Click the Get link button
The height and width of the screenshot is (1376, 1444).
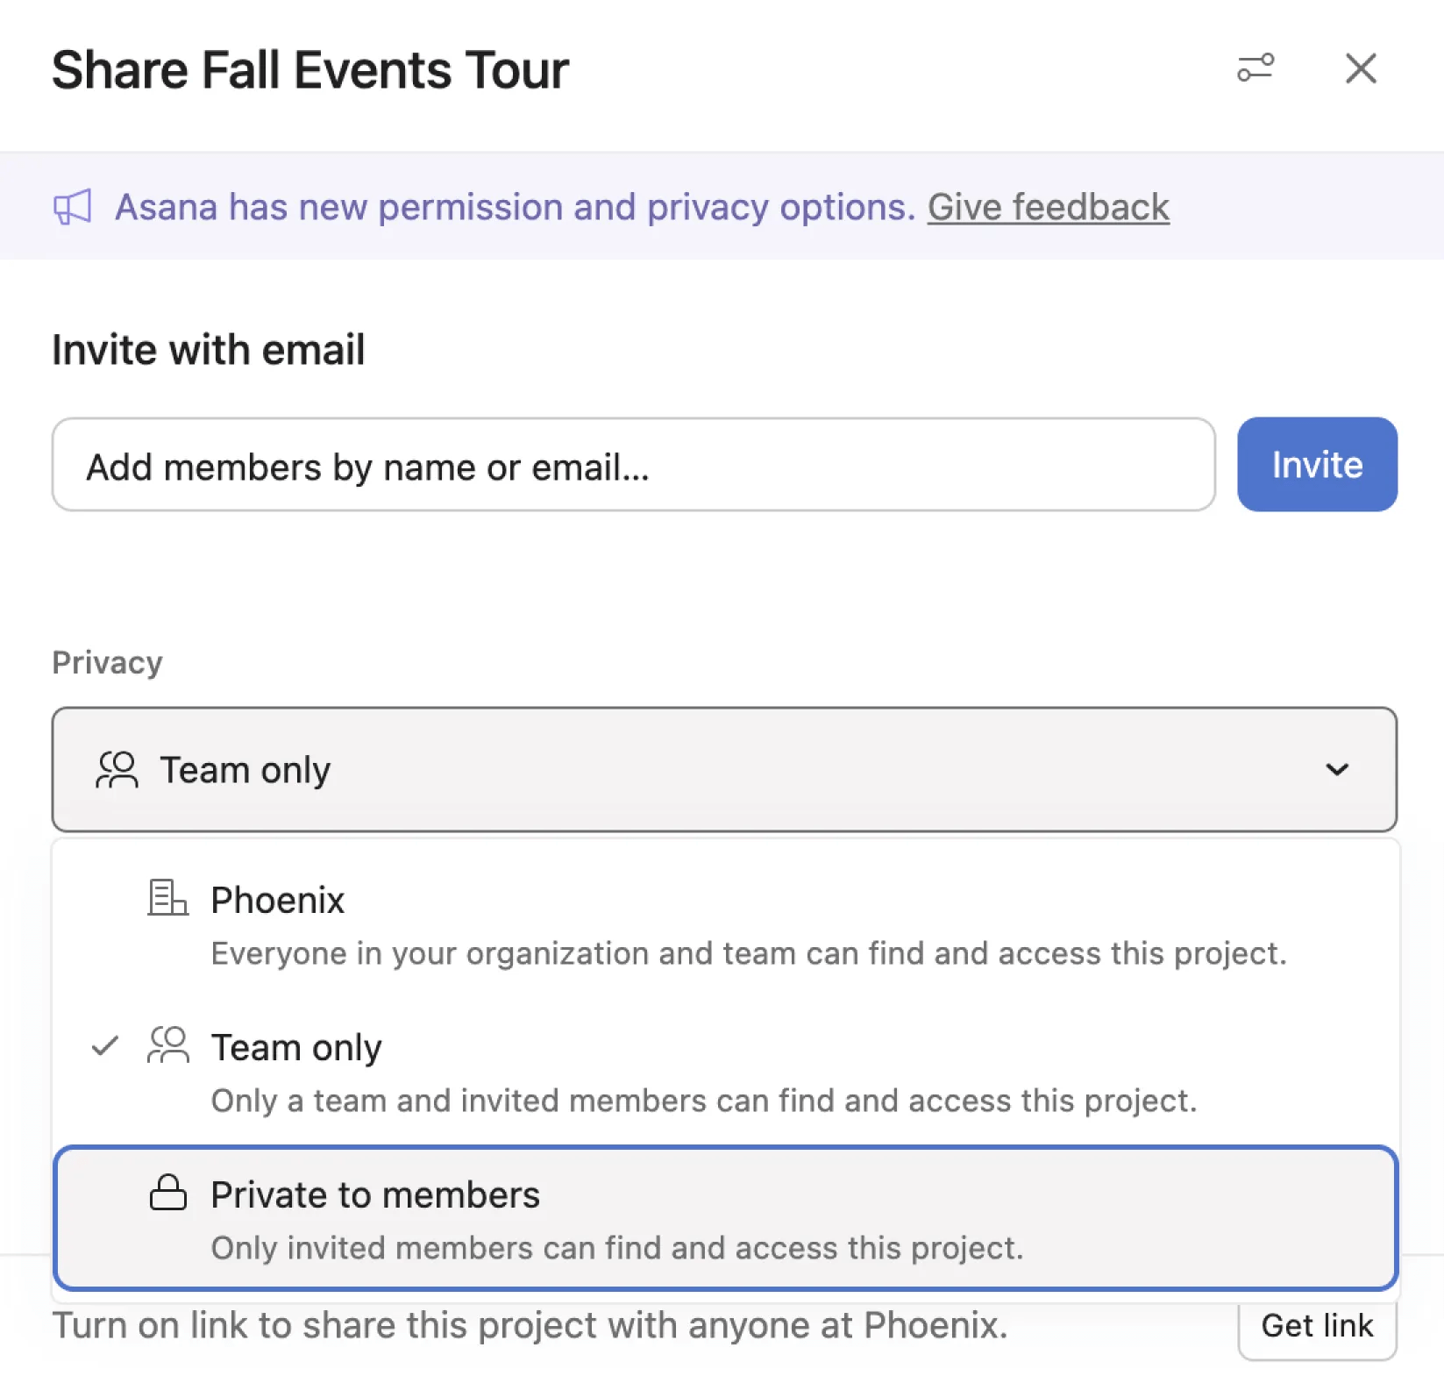pyautogui.click(x=1317, y=1325)
